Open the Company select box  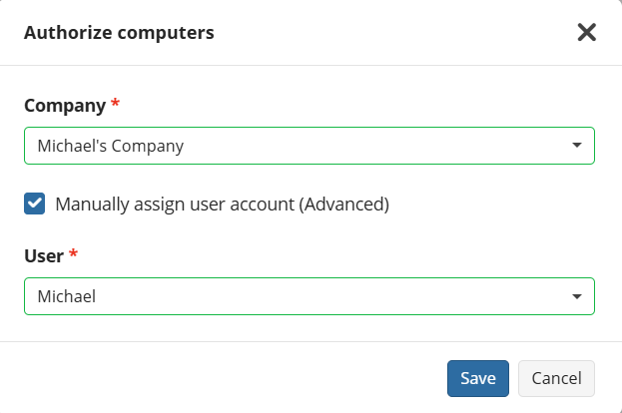pyautogui.click(x=310, y=146)
